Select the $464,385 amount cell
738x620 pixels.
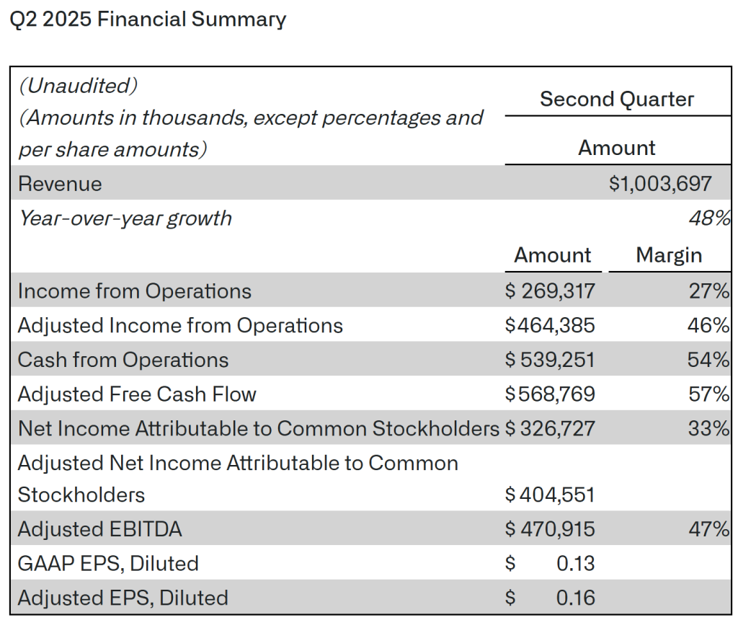[x=551, y=326]
